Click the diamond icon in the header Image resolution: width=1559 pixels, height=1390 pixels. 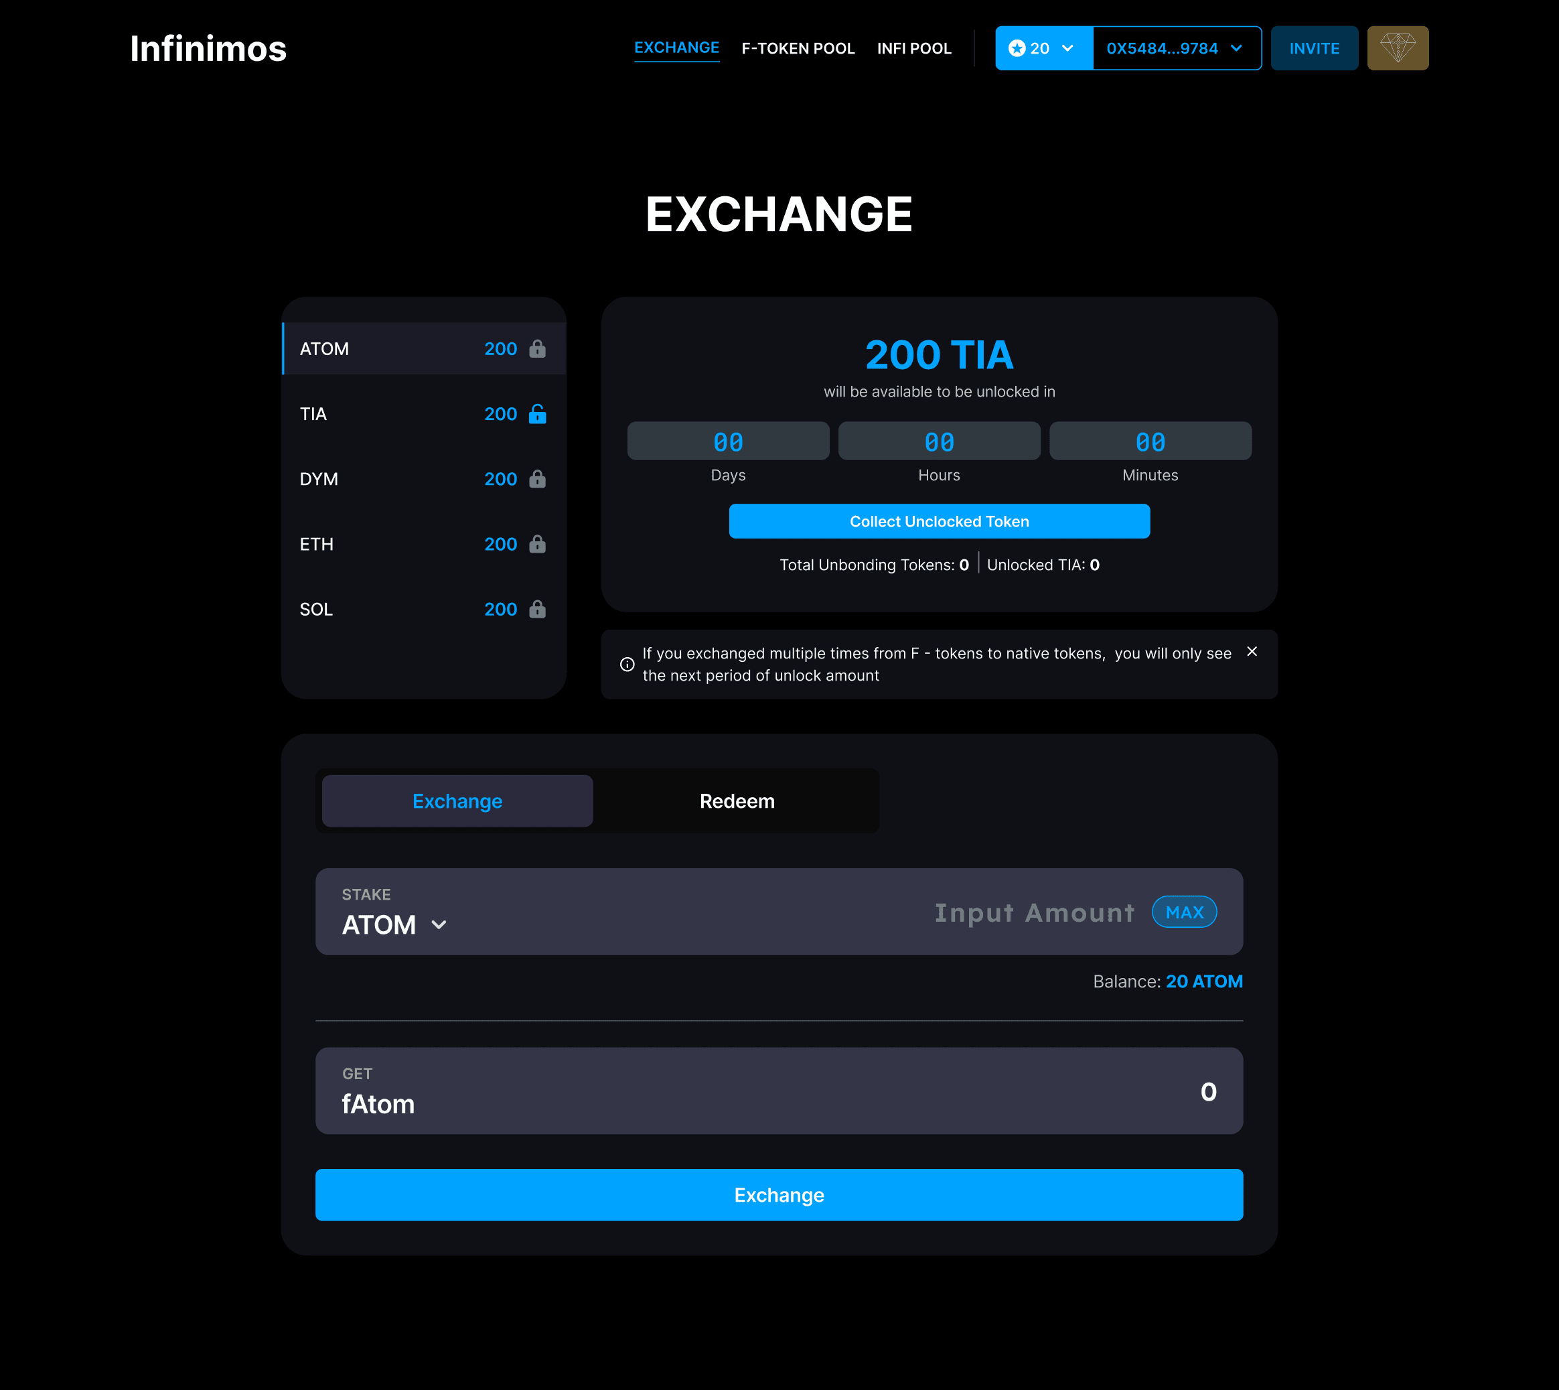click(x=1397, y=48)
